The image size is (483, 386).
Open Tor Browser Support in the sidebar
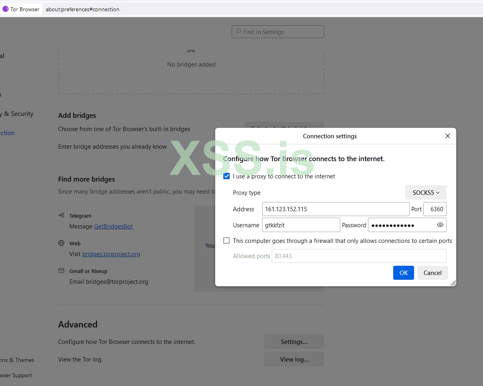pyautogui.click(x=16, y=375)
